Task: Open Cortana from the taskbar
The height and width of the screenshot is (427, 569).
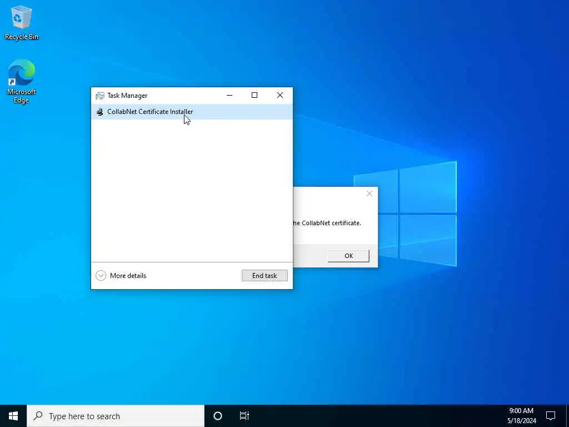Action: coord(218,416)
